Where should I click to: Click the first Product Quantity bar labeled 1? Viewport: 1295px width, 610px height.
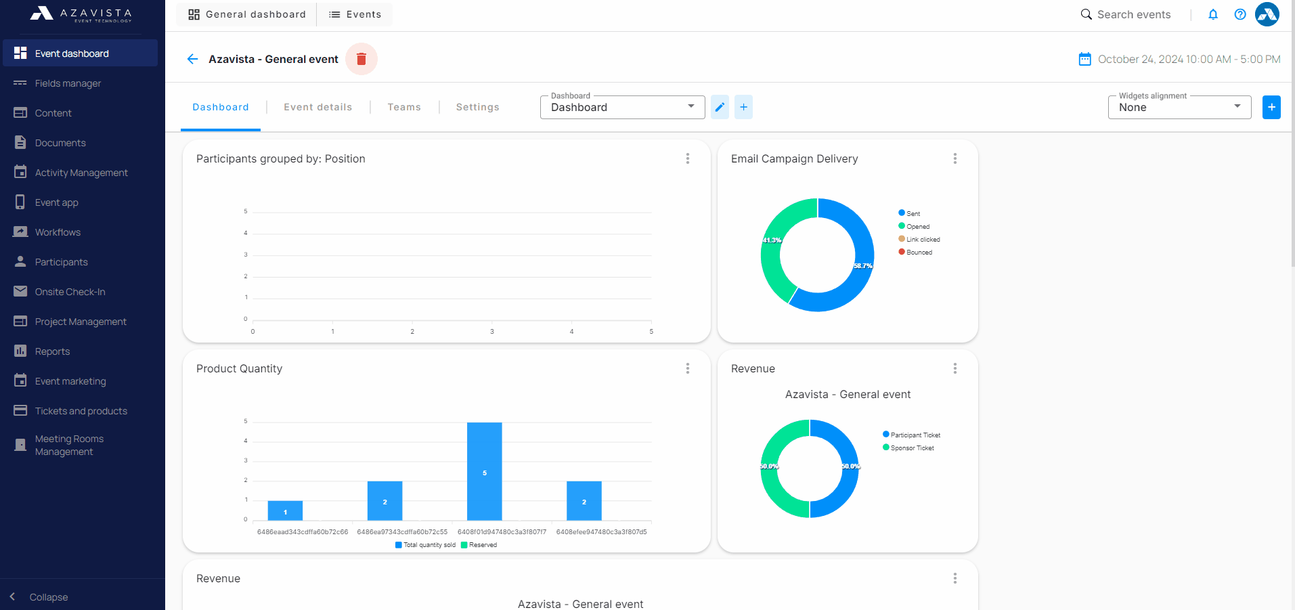[285, 510]
